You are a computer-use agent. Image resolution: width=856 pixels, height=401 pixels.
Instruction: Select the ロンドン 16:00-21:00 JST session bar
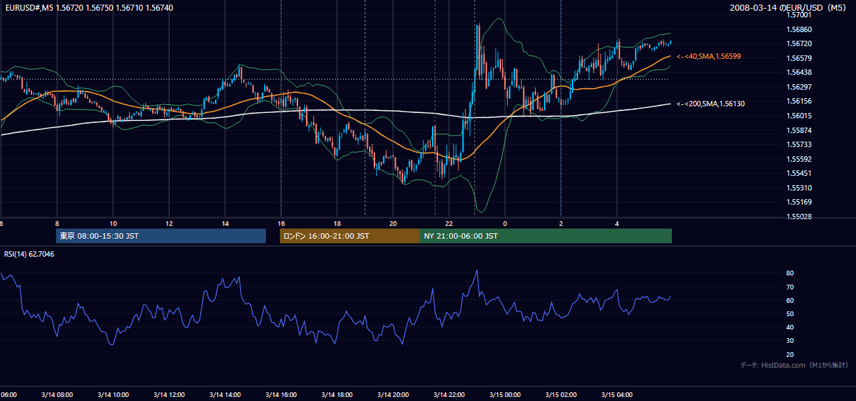350,236
